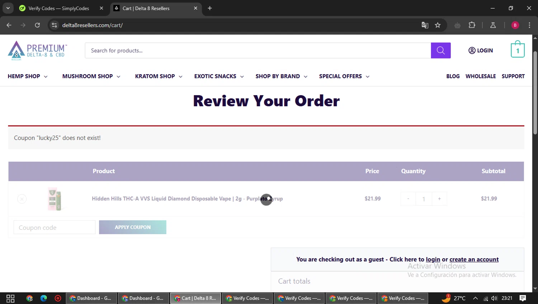Expand the Mushroom Shop menu

pos(91,76)
